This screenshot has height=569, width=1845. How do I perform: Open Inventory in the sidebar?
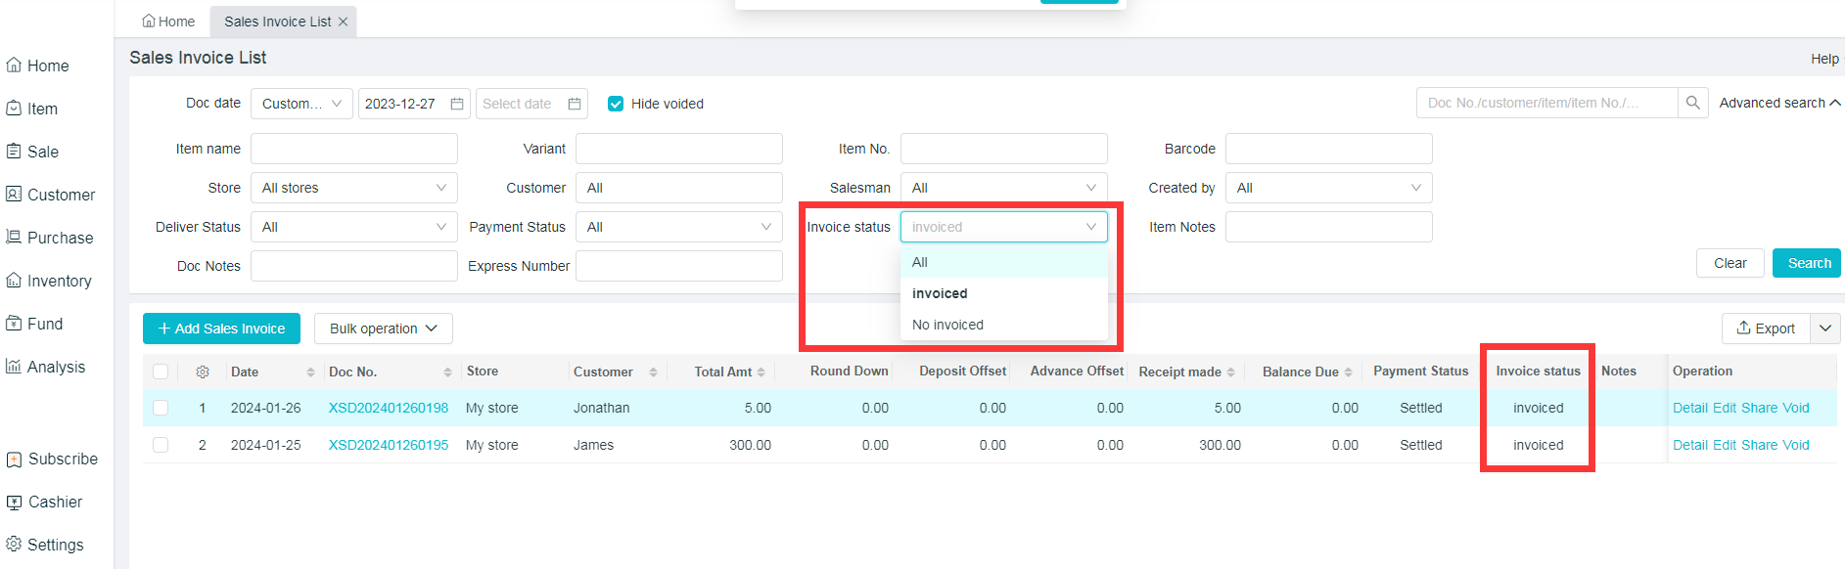59,281
